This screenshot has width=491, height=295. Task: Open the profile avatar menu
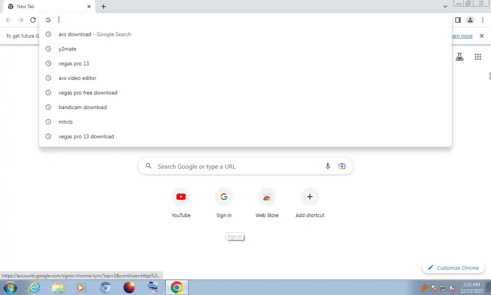pos(470,20)
